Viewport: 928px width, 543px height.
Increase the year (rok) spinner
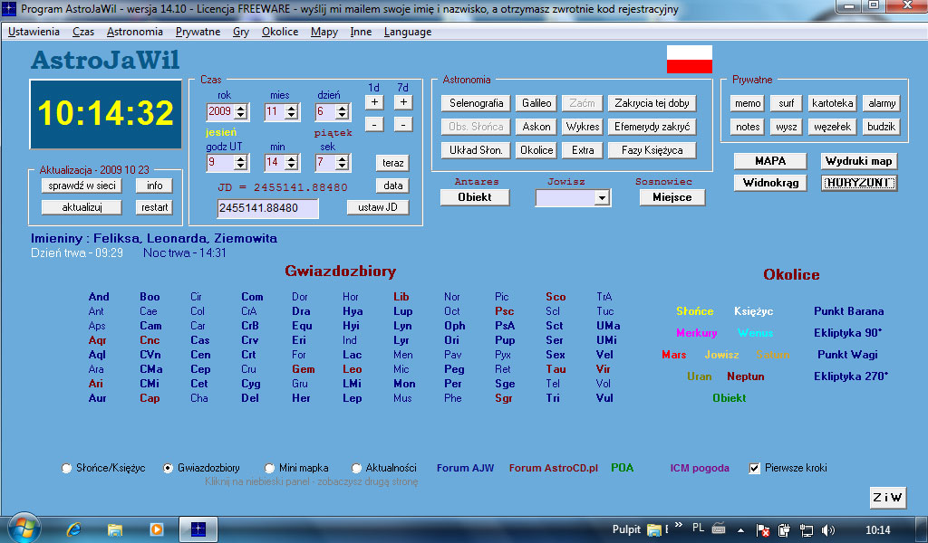[x=240, y=108]
